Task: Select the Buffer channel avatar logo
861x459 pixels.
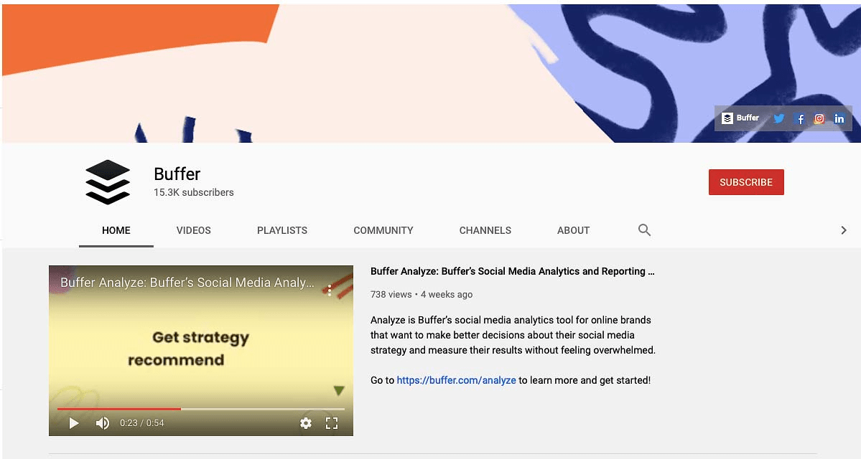Action: pos(106,182)
